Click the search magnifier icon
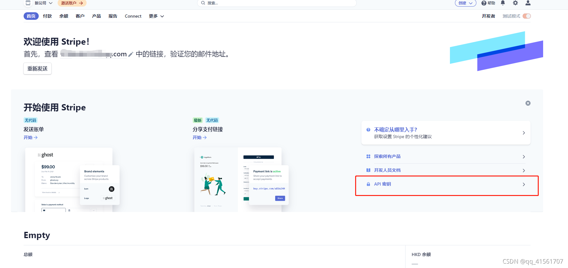The image size is (568, 268). point(203,3)
